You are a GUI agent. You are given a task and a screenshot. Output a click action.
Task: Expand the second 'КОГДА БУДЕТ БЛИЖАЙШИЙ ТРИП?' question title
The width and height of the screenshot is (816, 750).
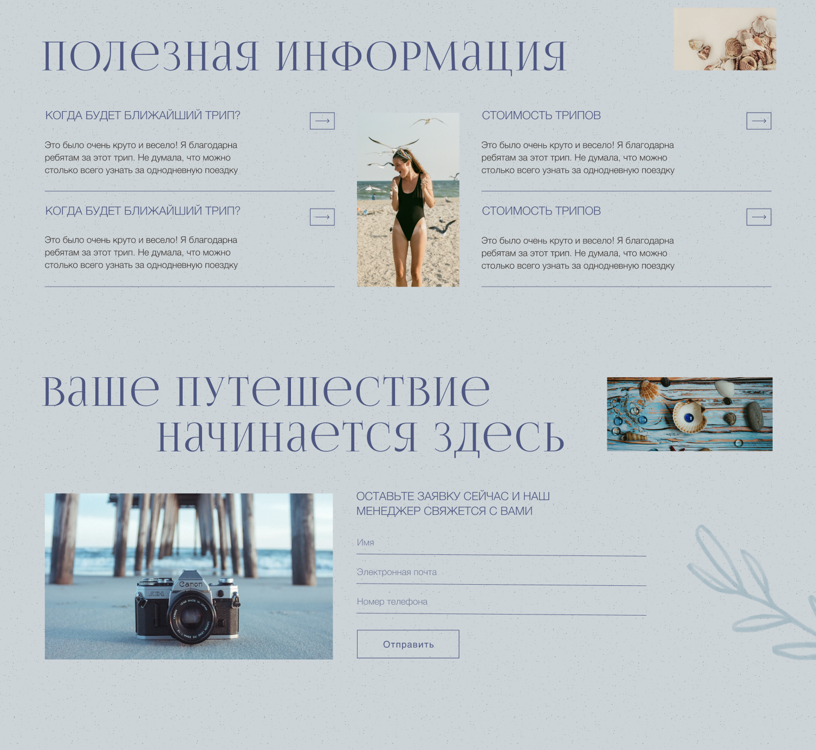tap(143, 211)
